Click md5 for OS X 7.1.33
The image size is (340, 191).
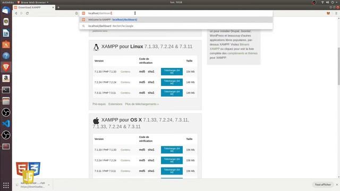142,150
